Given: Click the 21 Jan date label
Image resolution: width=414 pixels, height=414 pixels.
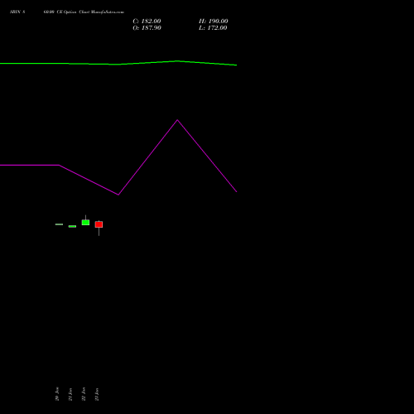Looking at the screenshot, I should tap(70, 394).
